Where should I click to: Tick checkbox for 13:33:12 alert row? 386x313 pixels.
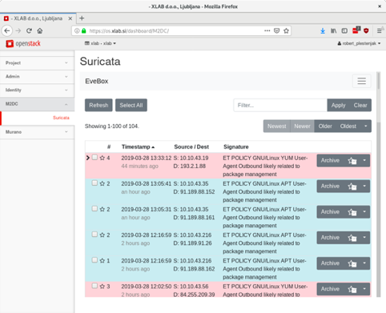pos(94,158)
